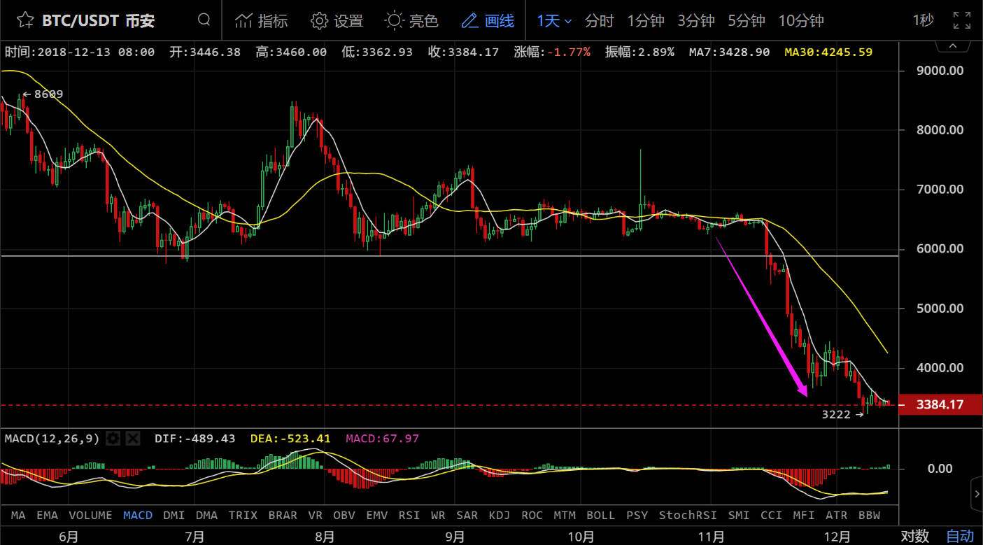This screenshot has height=545, width=983.
Task: Select the CCI indicator
Action: coord(771,516)
